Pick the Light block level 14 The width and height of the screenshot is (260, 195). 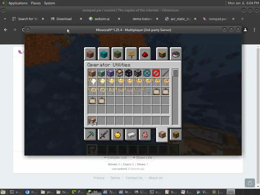101,82
